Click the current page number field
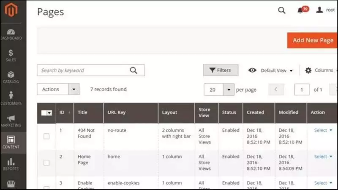The height and width of the screenshot is (190, 338). (x=302, y=90)
